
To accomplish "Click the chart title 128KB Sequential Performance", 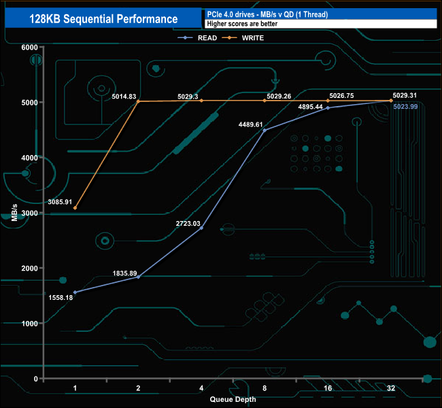I will (x=103, y=19).
